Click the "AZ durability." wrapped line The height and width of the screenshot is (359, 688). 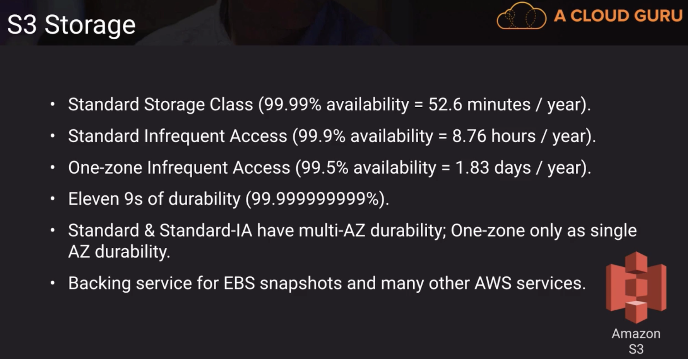[119, 252]
